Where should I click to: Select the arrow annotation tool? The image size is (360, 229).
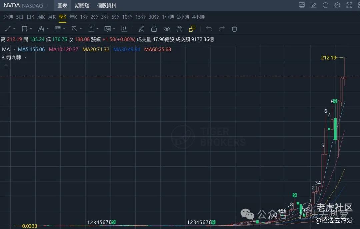click(74, 29)
